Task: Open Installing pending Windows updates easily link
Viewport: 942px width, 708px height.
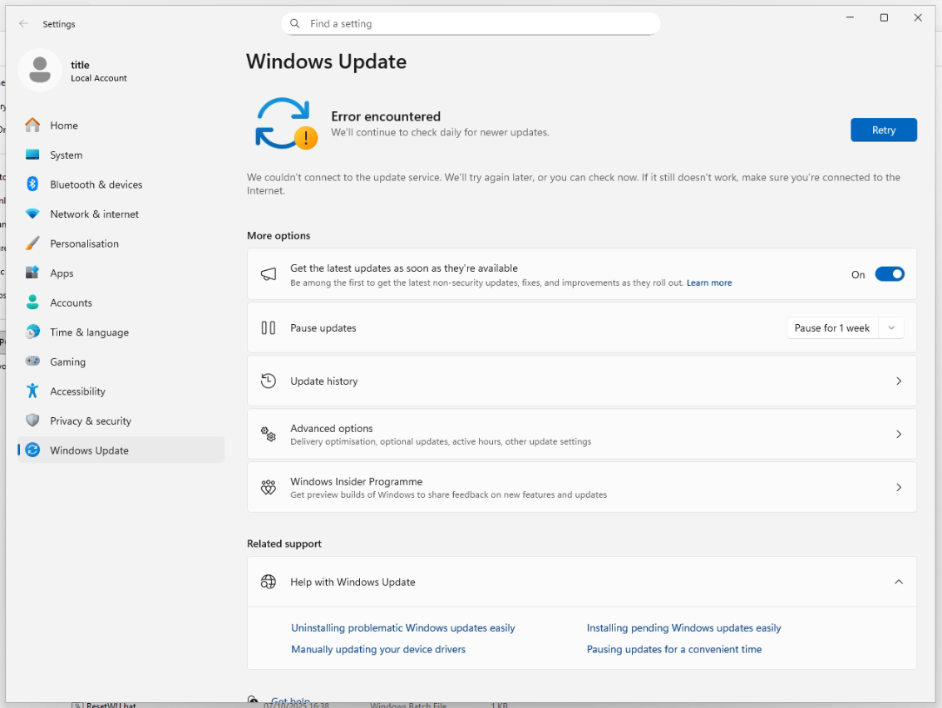Action: coord(683,627)
